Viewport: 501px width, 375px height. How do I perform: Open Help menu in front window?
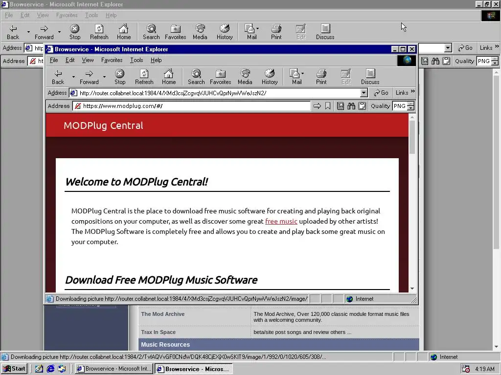tap(156, 60)
